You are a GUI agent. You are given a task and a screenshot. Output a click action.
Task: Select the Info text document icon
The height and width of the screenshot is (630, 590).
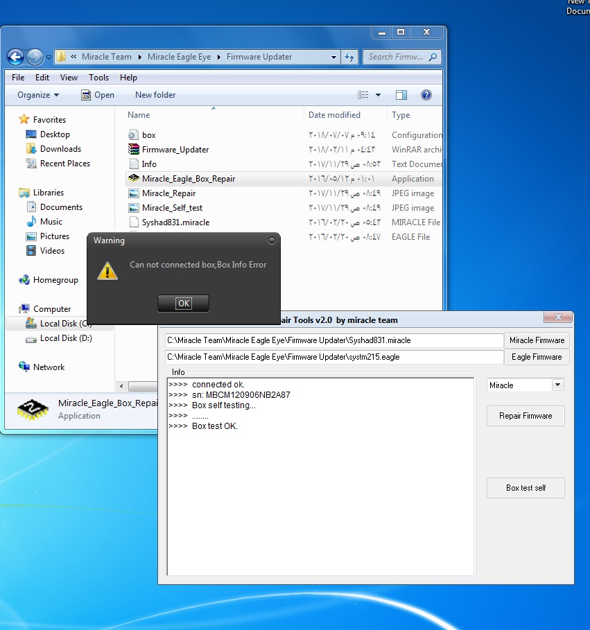point(133,164)
